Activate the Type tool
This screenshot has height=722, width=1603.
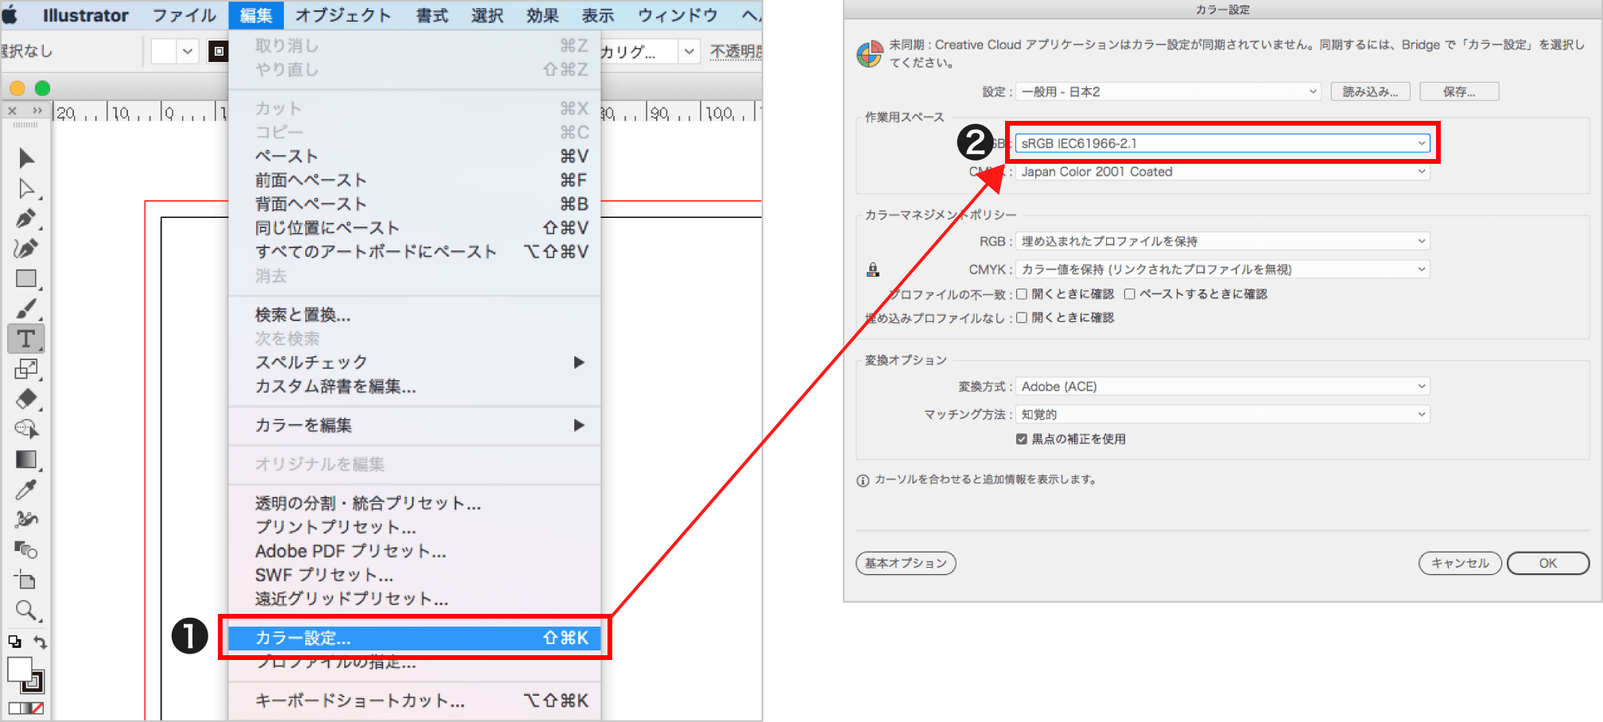[x=25, y=339]
